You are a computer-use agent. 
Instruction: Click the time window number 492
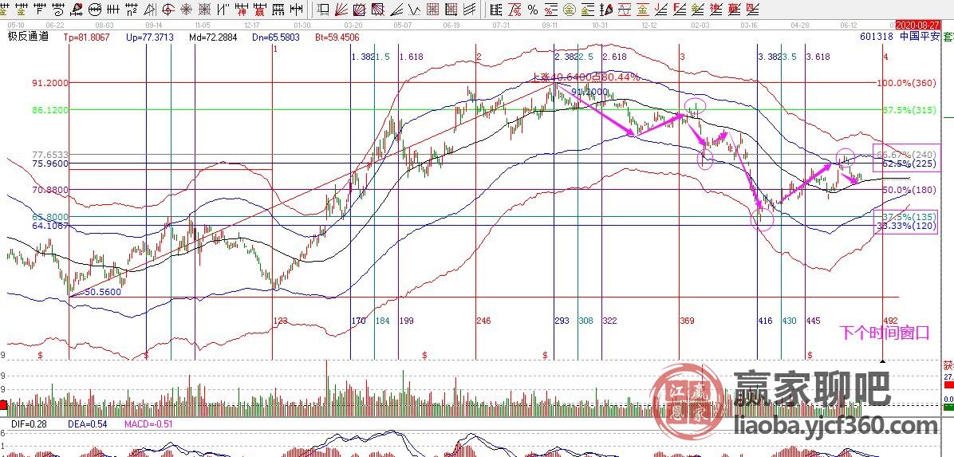point(891,320)
